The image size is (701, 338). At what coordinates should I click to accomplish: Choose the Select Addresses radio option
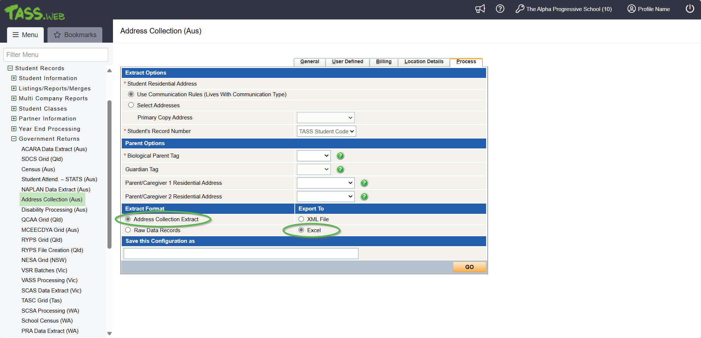(x=131, y=105)
